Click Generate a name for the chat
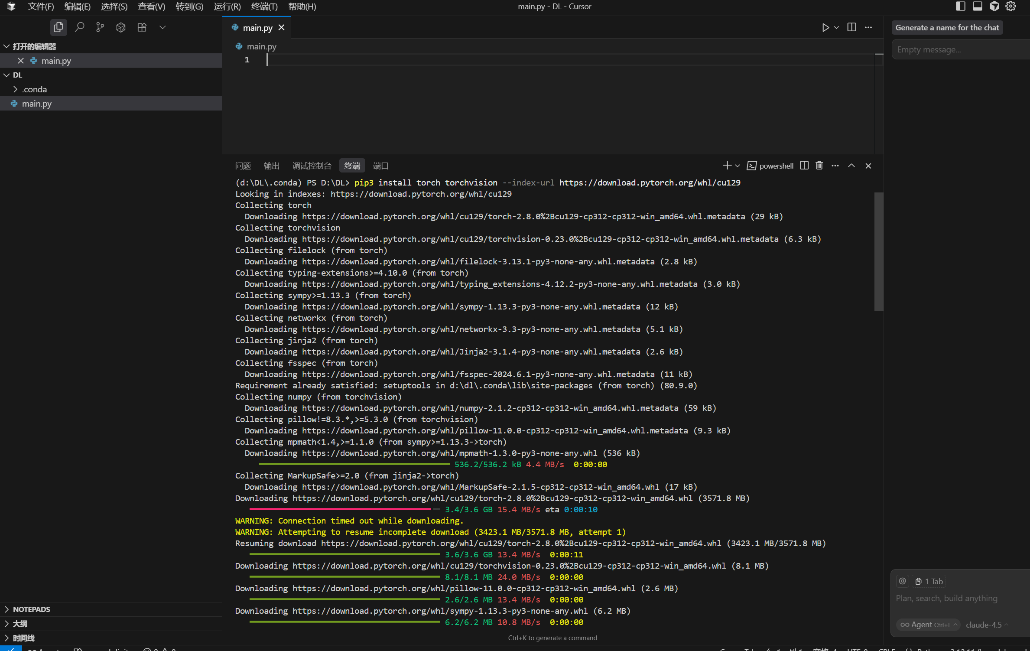 [947, 27]
